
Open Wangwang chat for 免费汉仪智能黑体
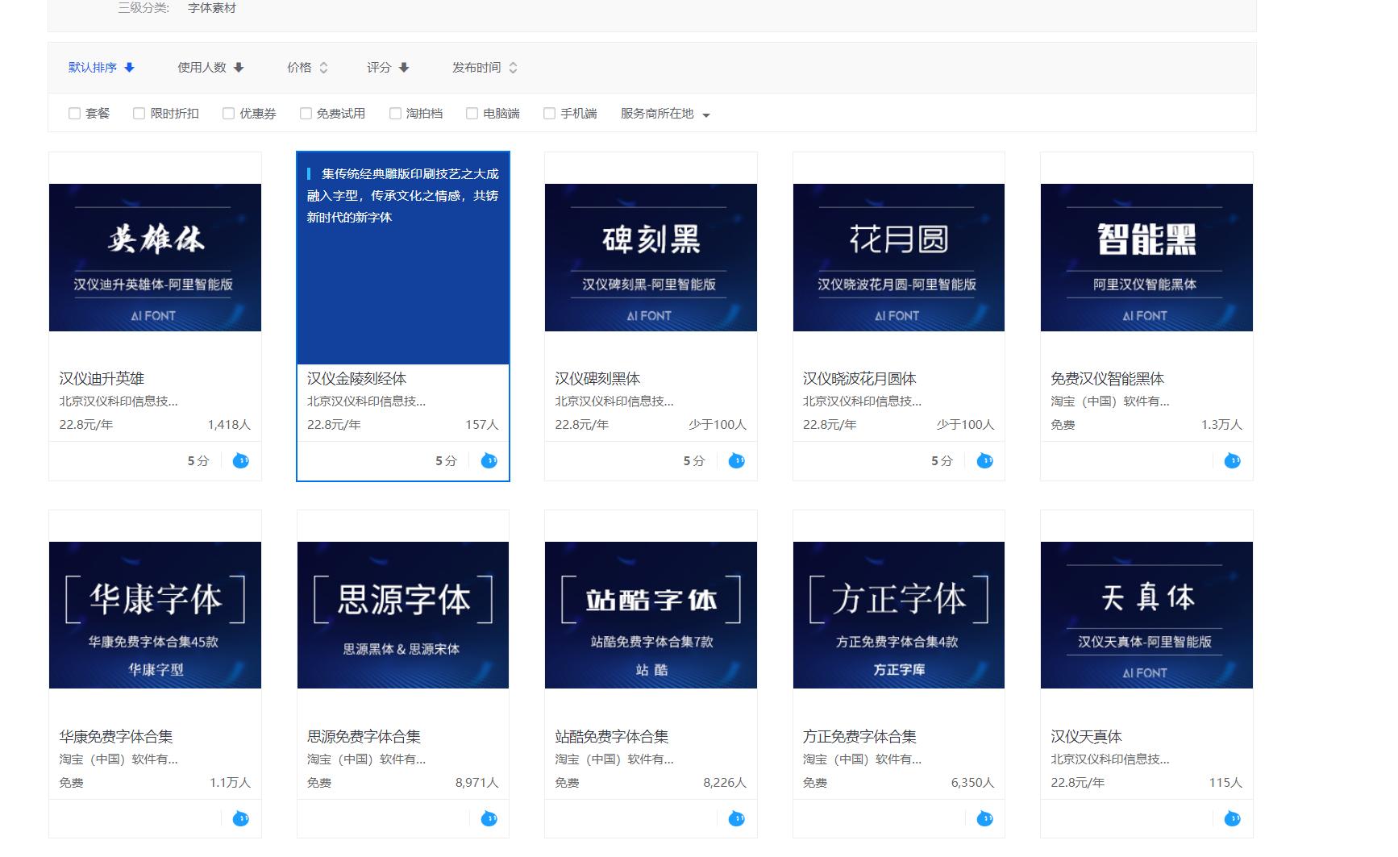click(1231, 461)
